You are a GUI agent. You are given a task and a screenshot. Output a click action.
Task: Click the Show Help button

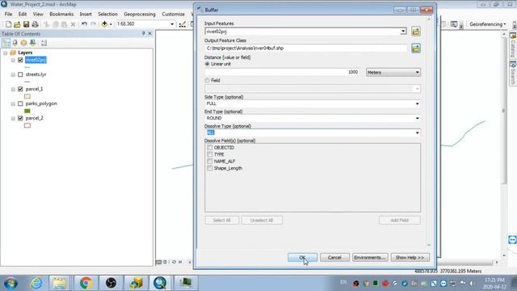pos(410,257)
